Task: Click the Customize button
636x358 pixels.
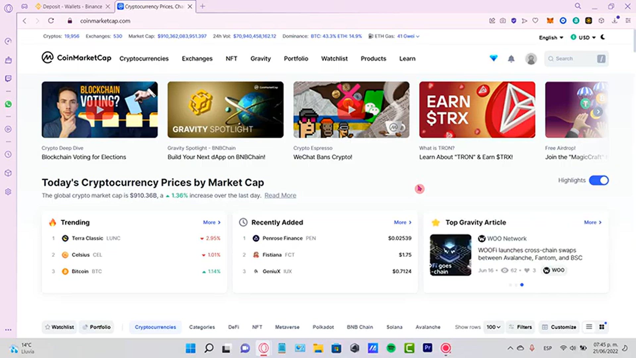Action: (x=559, y=327)
